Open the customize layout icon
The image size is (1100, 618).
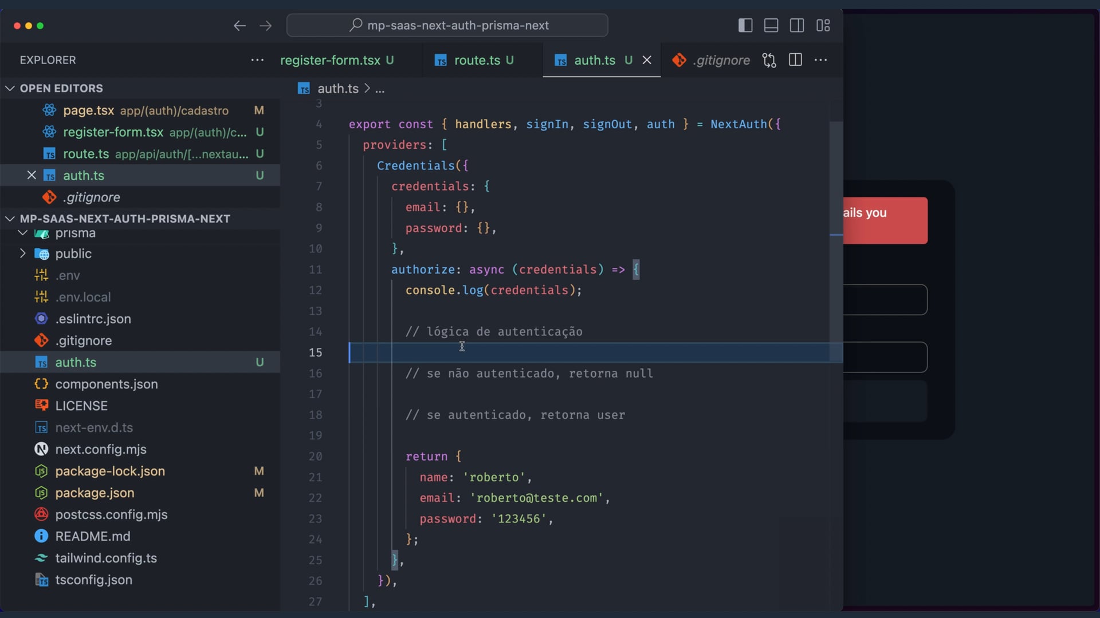[823, 25]
